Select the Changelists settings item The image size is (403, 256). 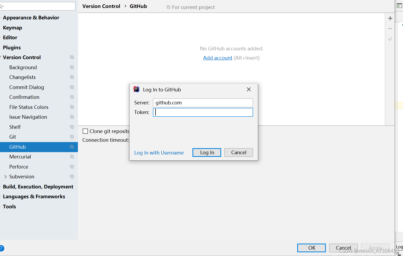coord(22,77)
